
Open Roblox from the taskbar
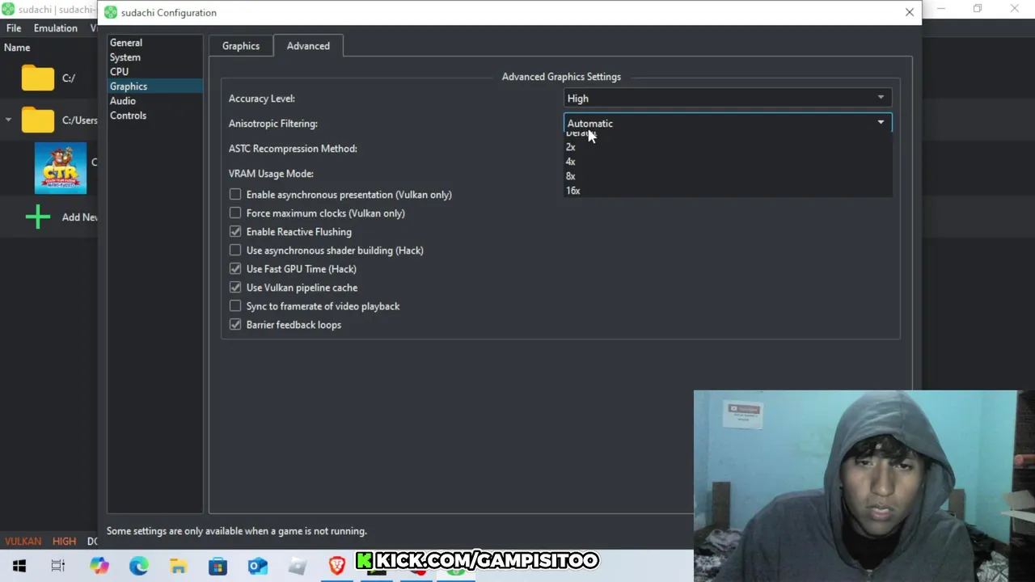[297, 566]
